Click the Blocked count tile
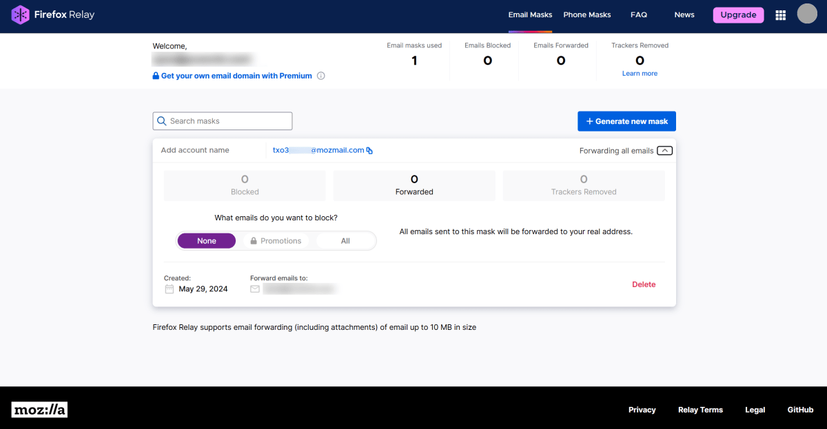Viewport: 827px width, 429px height. click(x=245, y=185)
